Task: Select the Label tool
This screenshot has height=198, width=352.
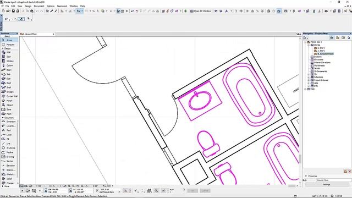Action: click(x=9, y=135)
